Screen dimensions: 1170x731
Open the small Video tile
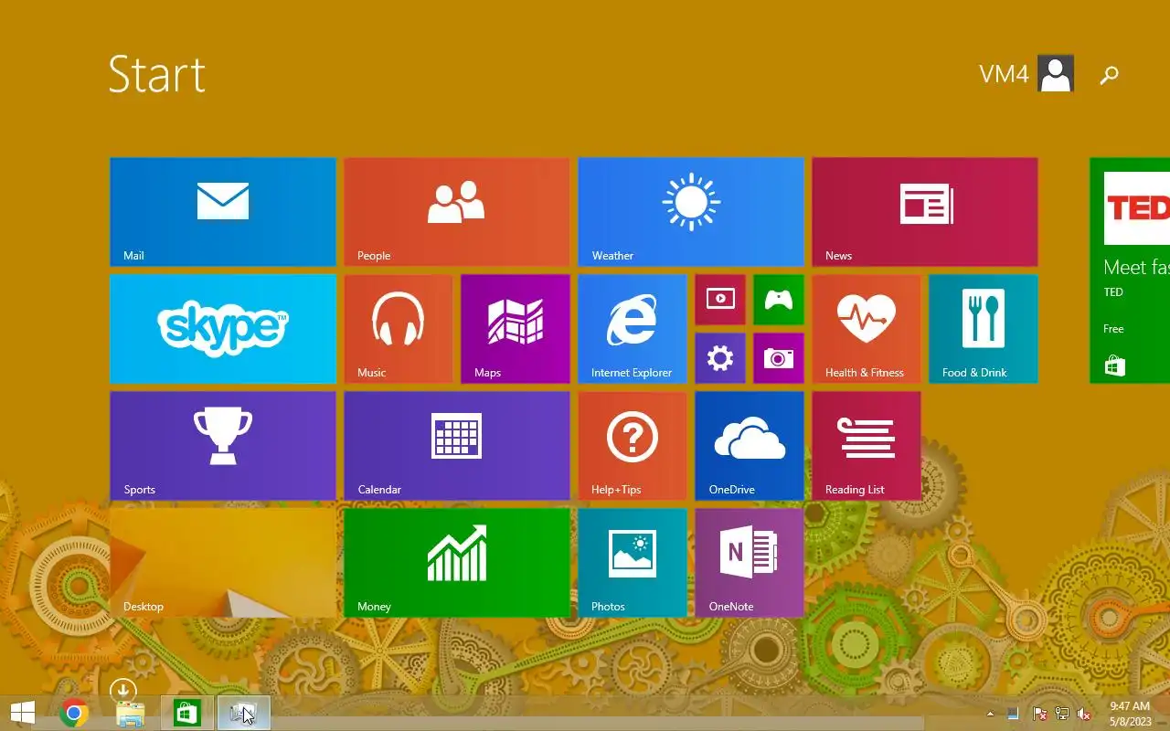point(720,300)
